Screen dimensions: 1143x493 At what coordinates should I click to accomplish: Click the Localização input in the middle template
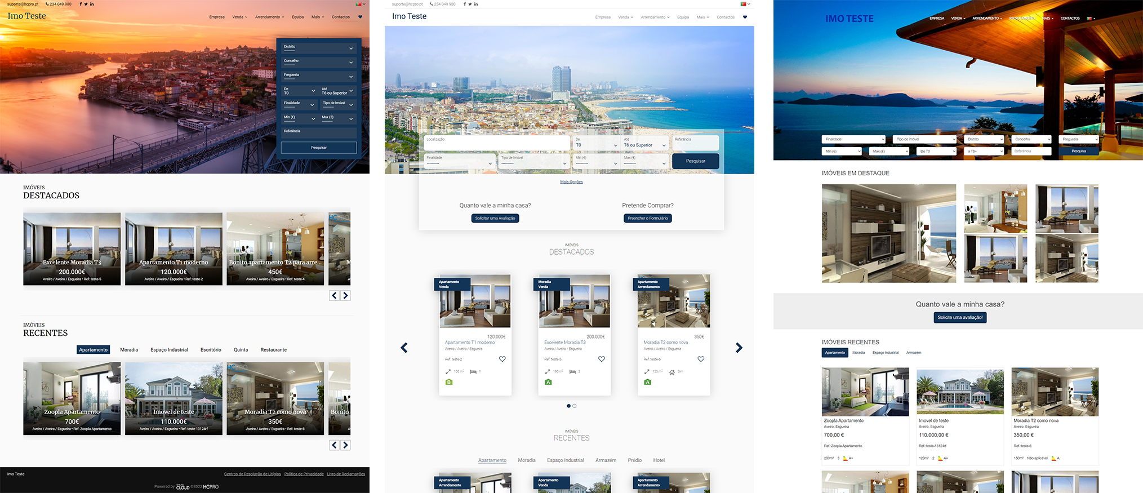coord(497,143)
